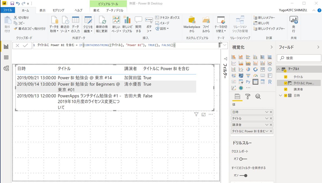The image size is (322, 183).
Task: Click 新しいメジャー button
Action: [264, 17]
